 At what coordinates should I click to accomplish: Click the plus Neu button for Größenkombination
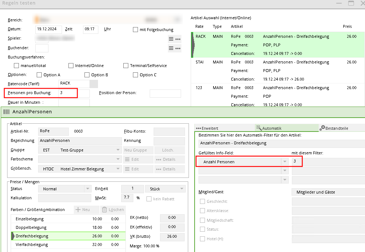tap(83, 210)
